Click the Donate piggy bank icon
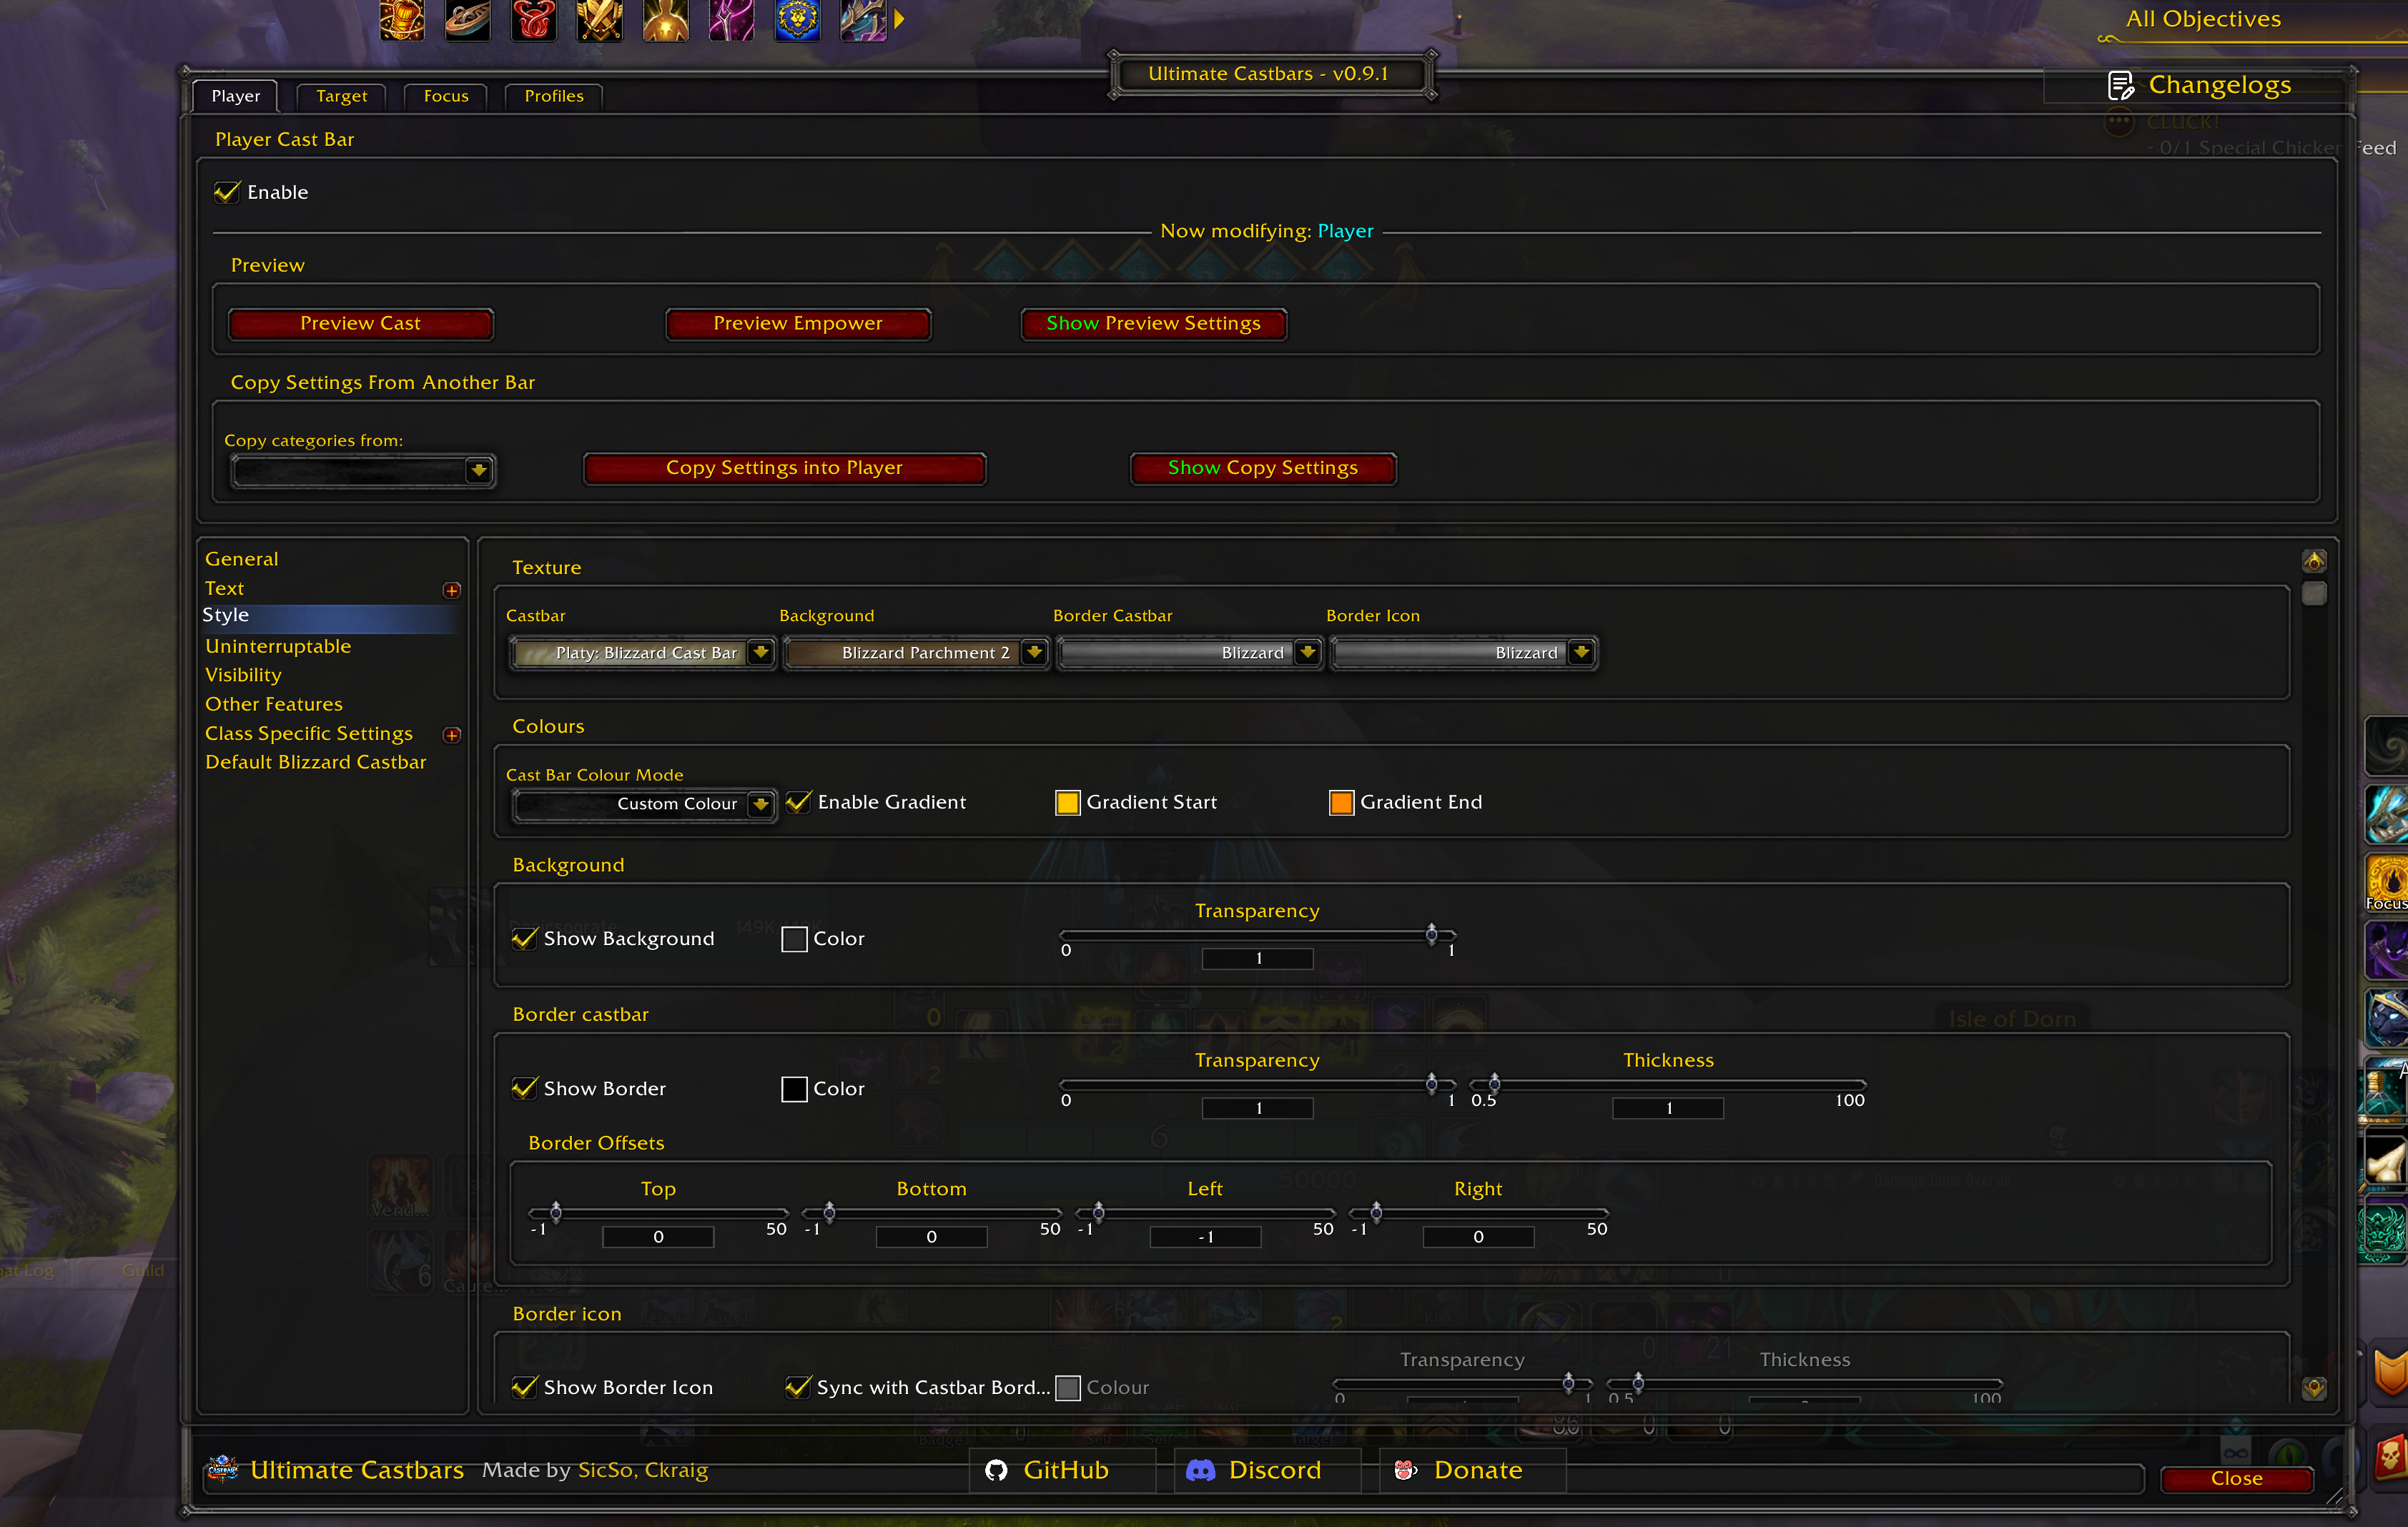2408x1527 pixels. pyautogui.click(x=1406, y=1470)
